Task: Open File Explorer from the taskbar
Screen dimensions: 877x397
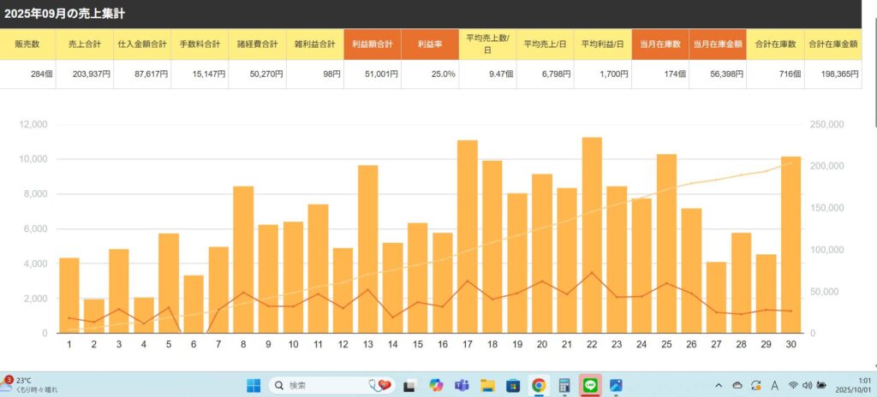Action: coord(487,386)
